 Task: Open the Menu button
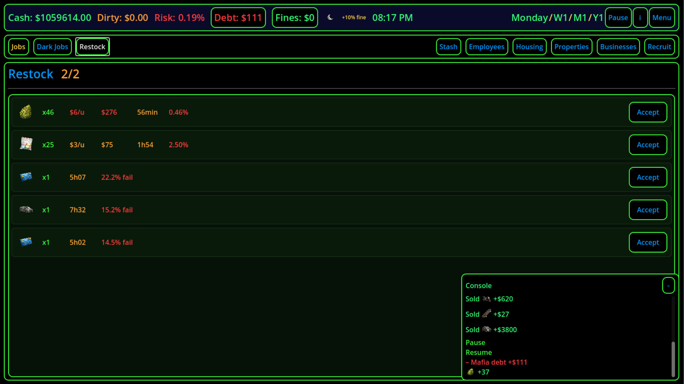tap(662, 18)
